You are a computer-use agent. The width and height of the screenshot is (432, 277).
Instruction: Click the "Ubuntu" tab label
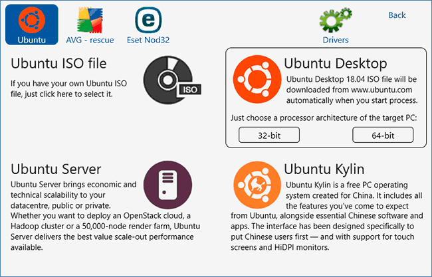(32, 41)
